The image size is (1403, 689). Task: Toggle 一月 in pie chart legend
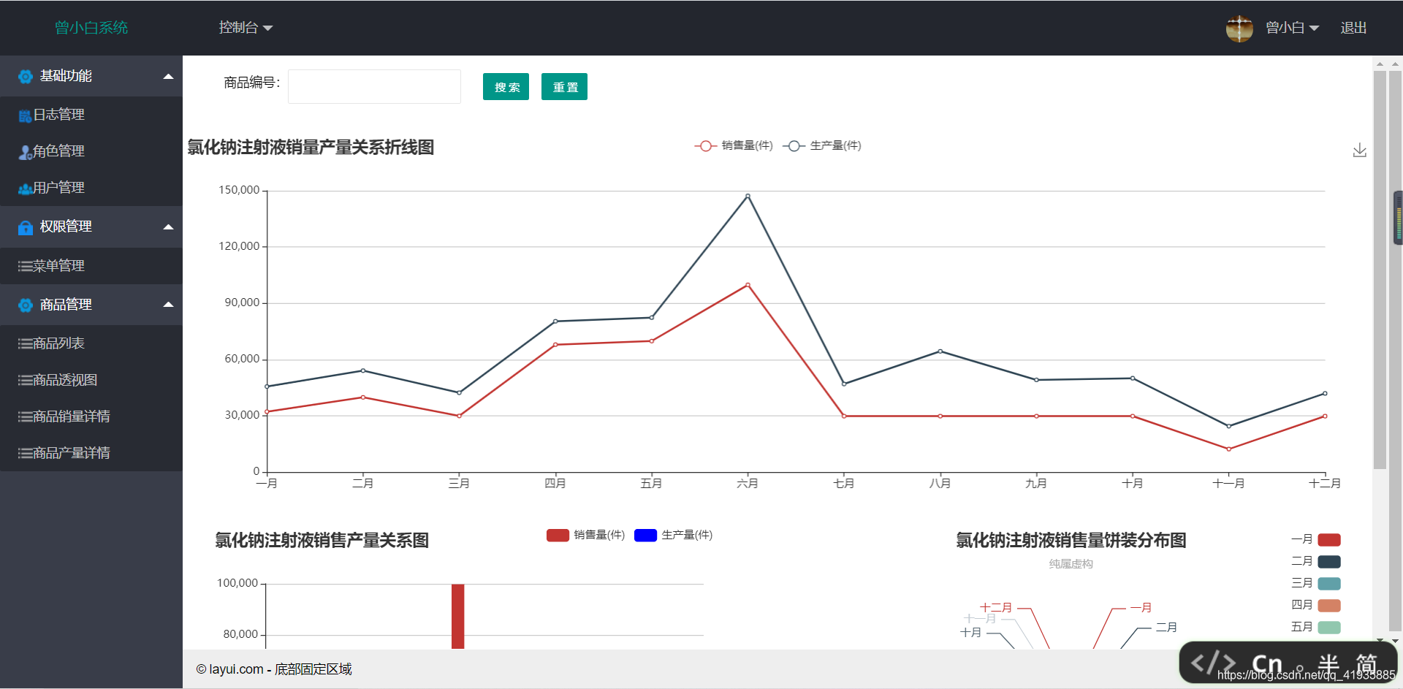pos(1315,540)
